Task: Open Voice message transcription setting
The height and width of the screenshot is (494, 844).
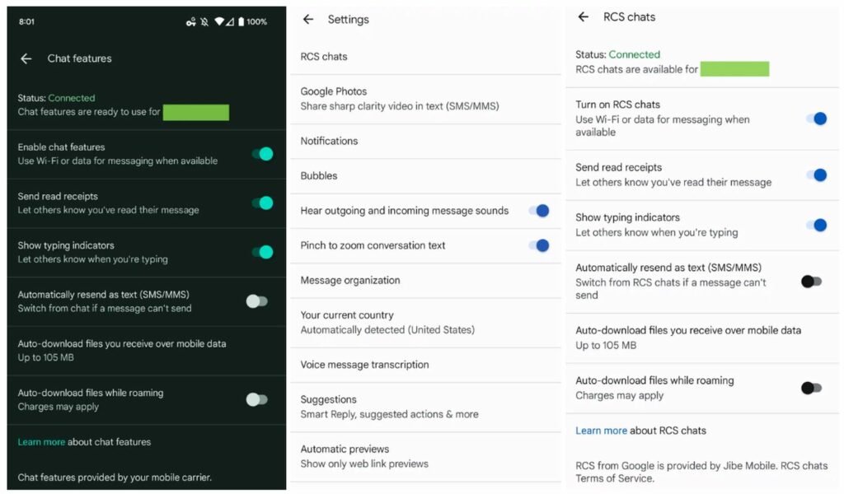Action: (425, 365)
